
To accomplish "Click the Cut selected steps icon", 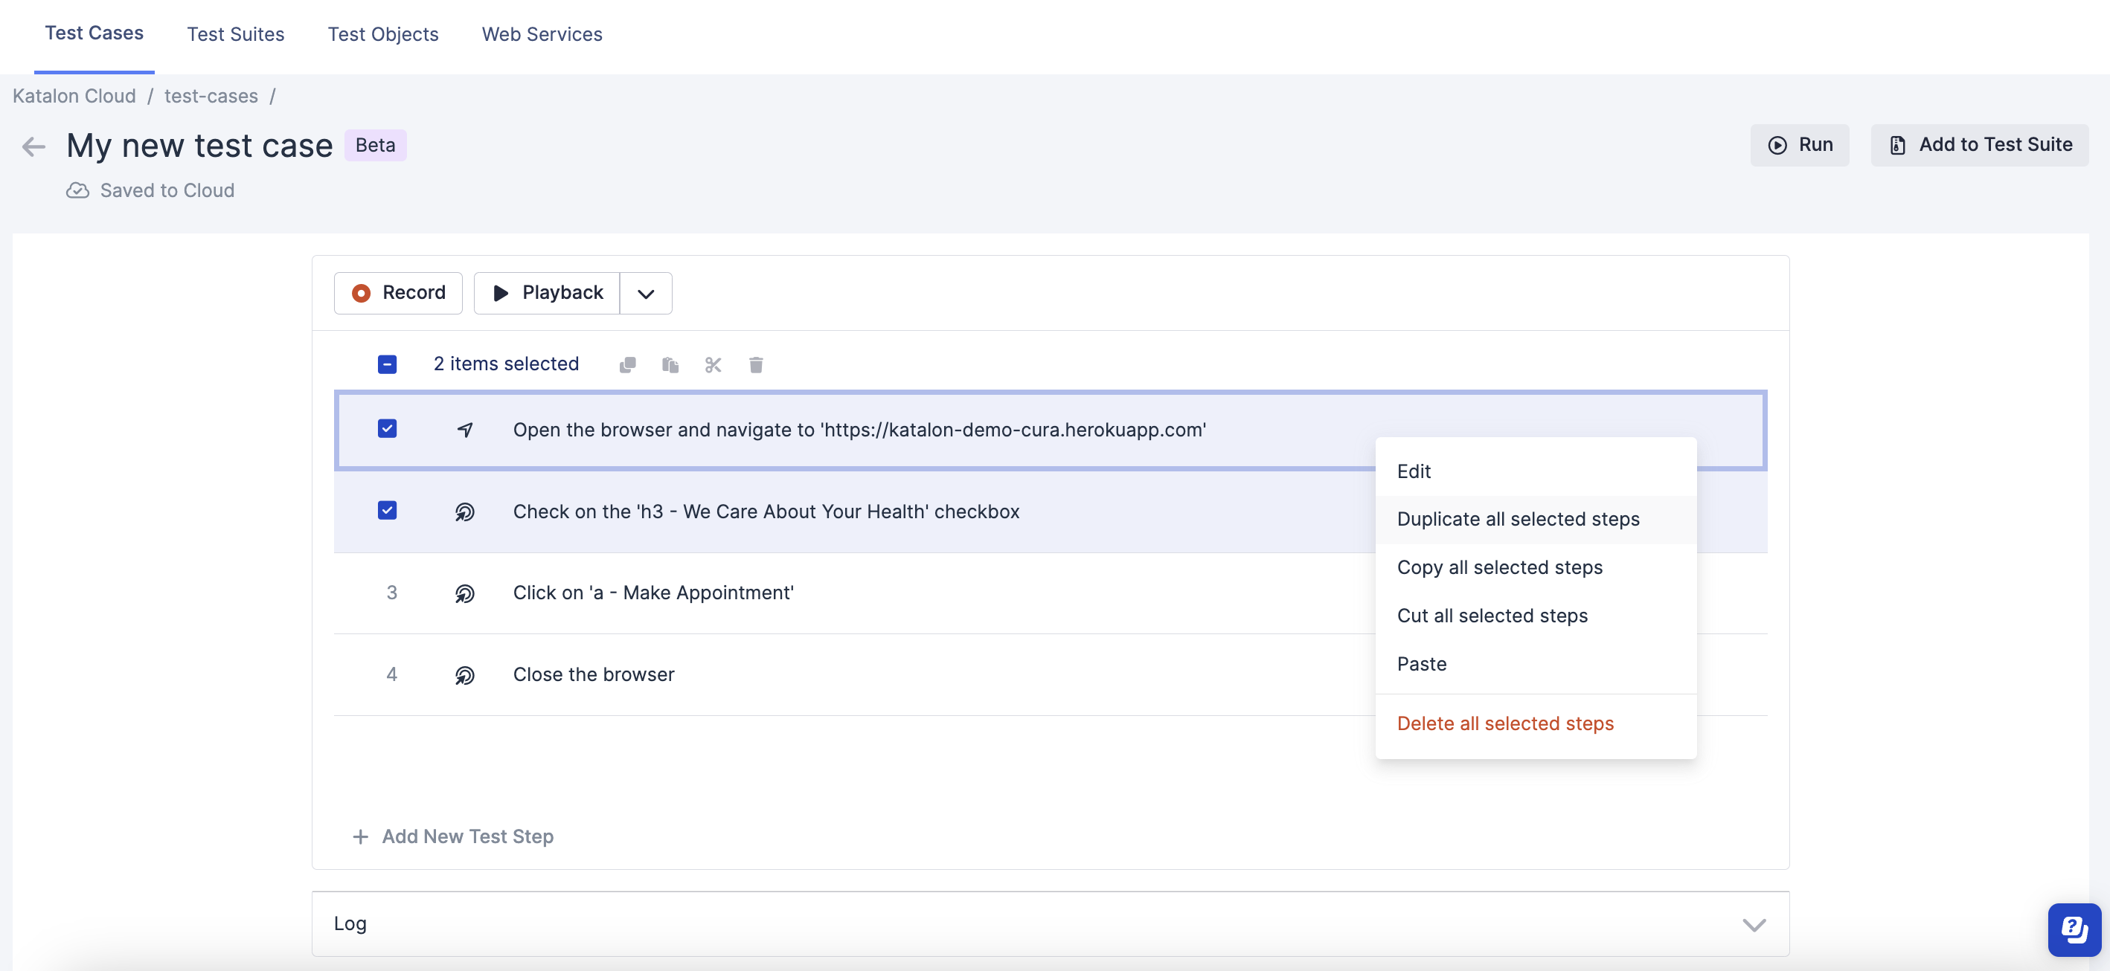I will [714, 364].
